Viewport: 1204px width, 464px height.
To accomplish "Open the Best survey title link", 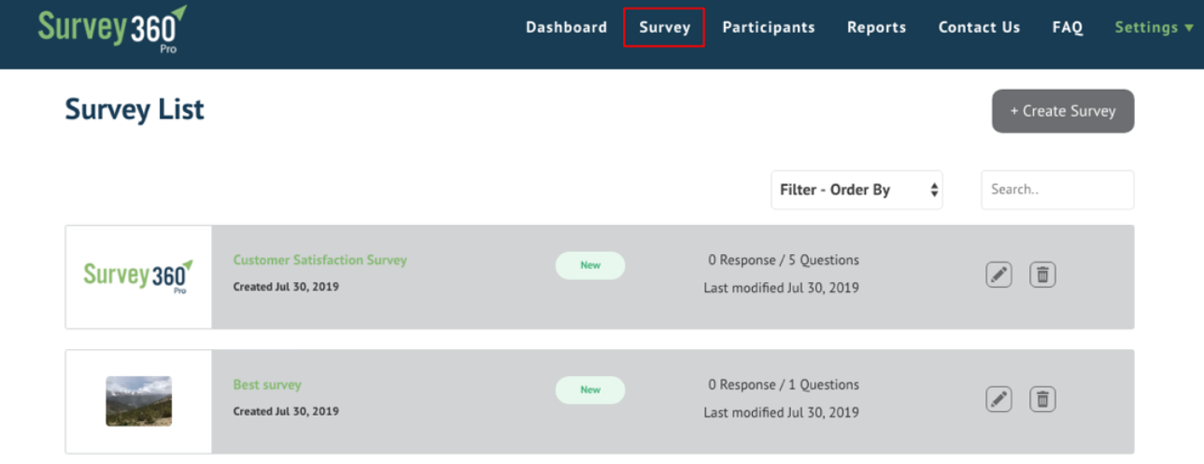I will tap(267, 385).
